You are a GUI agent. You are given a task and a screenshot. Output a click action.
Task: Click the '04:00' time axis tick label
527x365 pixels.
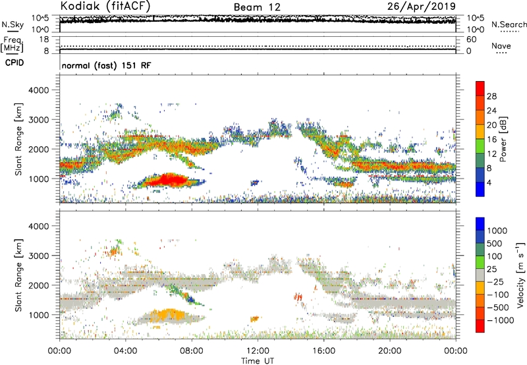point(125,351)
